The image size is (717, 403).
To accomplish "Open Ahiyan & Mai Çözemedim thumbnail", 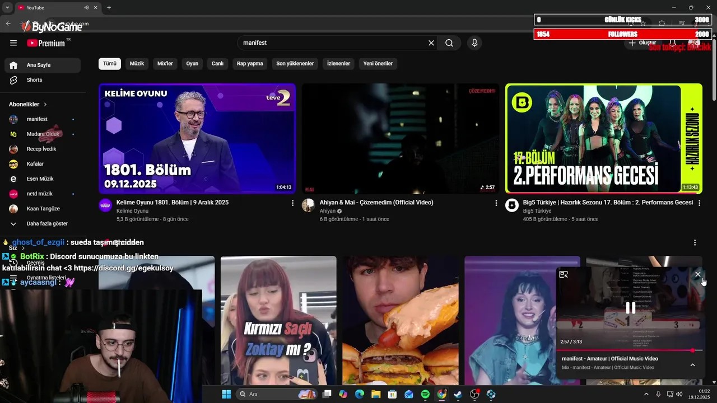I will [x=401, y=138].
